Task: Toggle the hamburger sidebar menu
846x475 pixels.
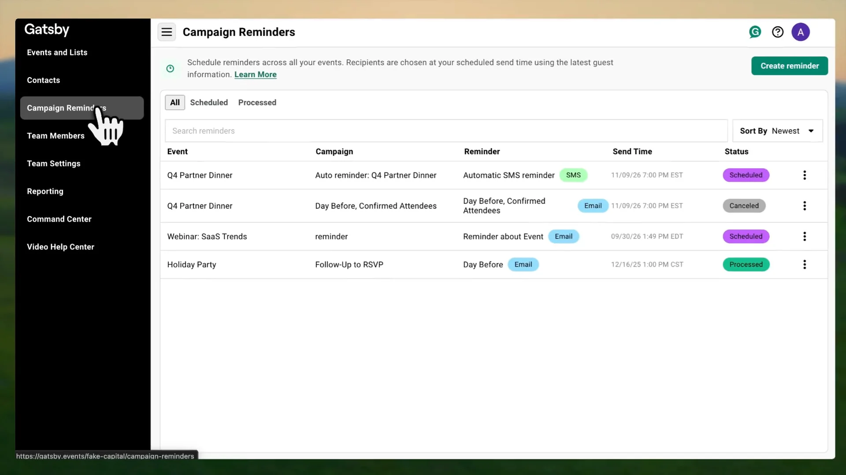Action: pyautogui.click(x=167, y=32)
